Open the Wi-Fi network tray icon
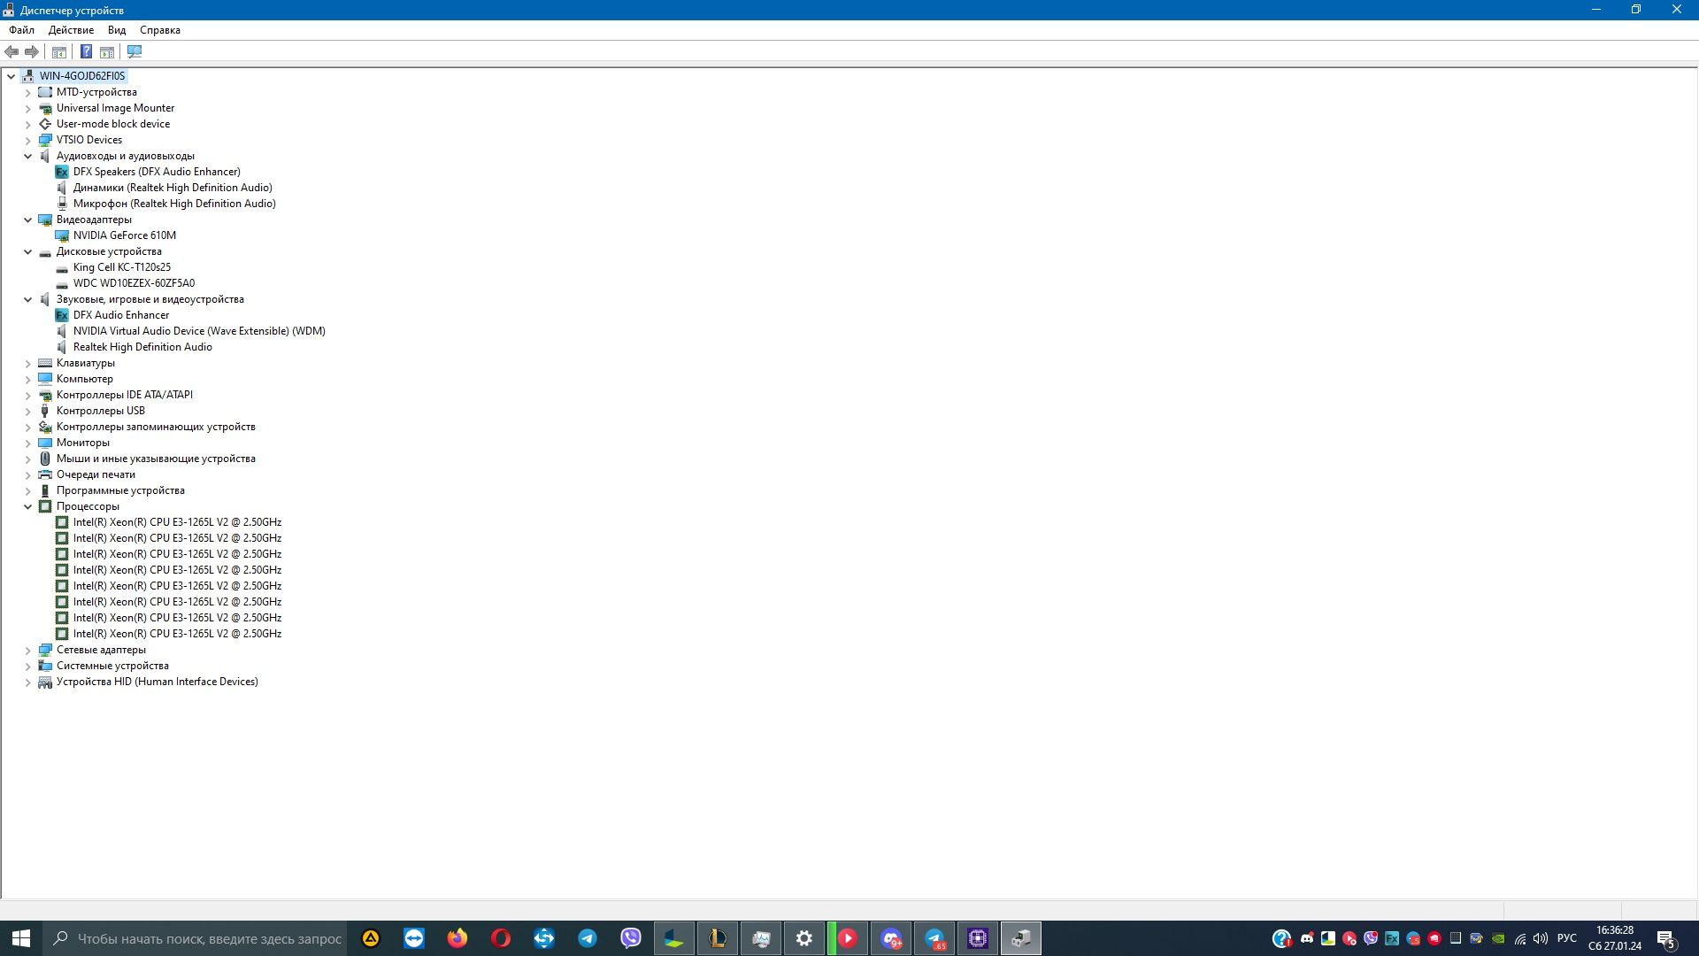Viewport: 1699px width, 956px height. pos(1520,938)
